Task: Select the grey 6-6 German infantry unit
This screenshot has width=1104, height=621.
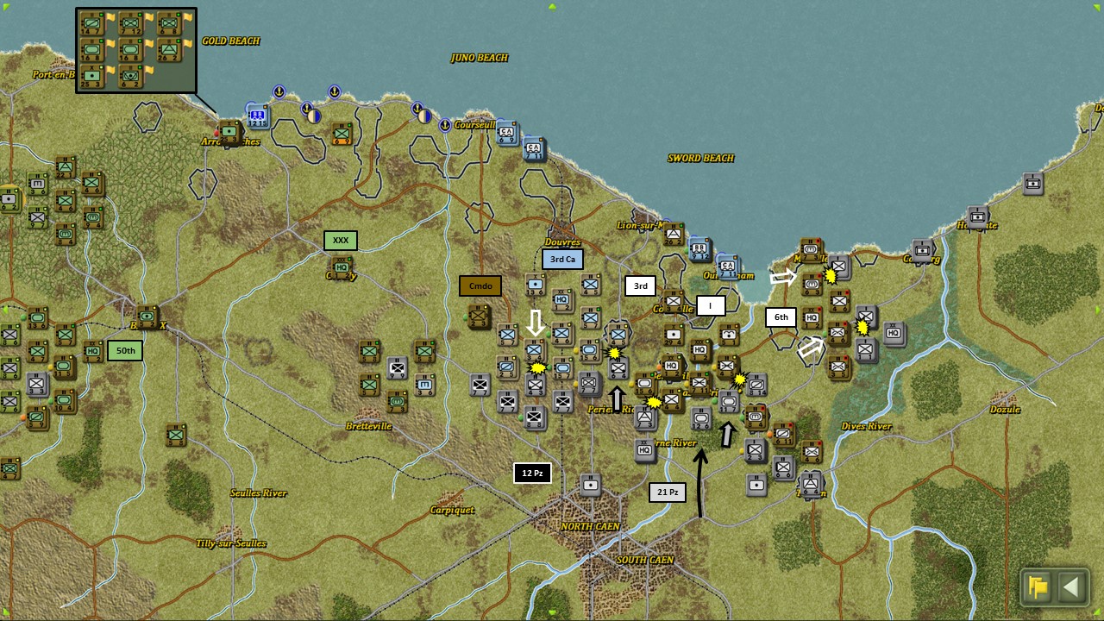Action: (x=783, y=467)
